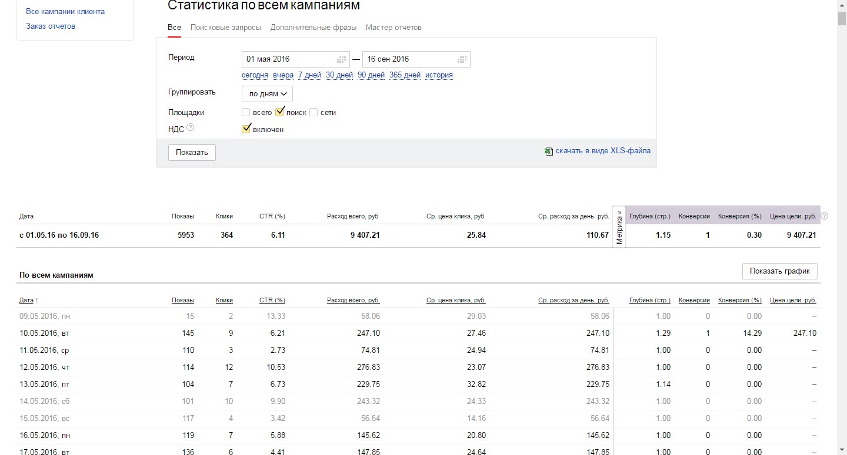The width and height of the screenshot is (847, 455).
Task: Sort campaigns table by 'CTR (%)' column
Action: (x=272, y=300)
